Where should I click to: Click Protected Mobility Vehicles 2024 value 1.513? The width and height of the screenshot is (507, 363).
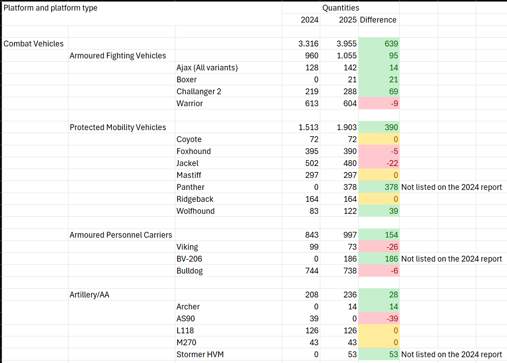300,127
